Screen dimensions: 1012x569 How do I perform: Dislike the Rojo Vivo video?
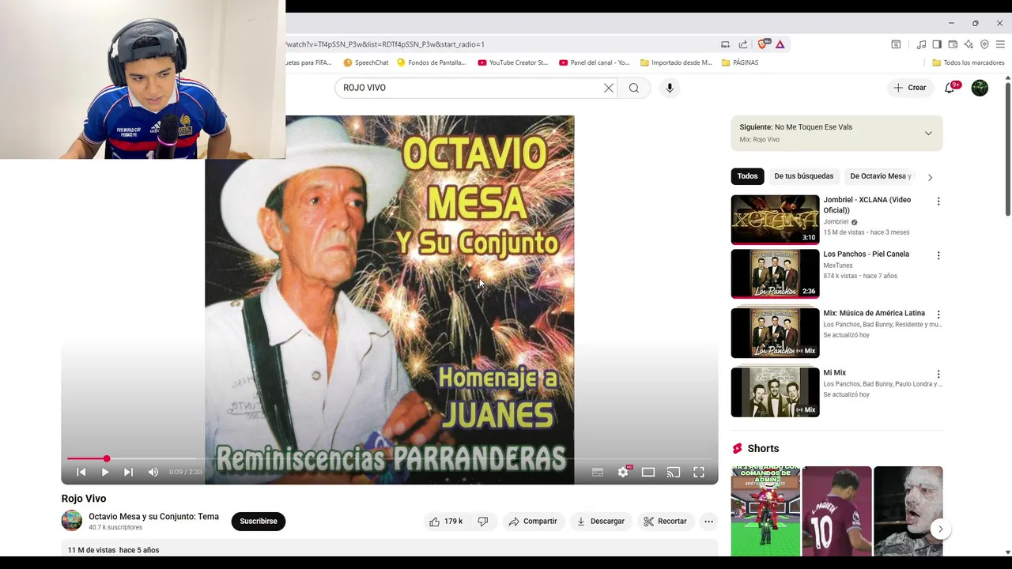[x=483, y=522]
